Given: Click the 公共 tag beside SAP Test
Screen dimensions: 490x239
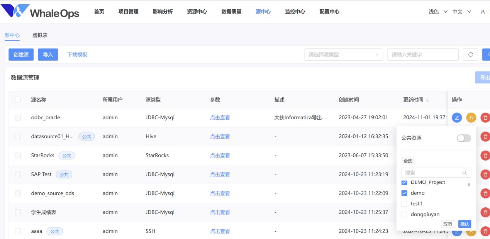Looking at the screenshot, I should point(64,175).
